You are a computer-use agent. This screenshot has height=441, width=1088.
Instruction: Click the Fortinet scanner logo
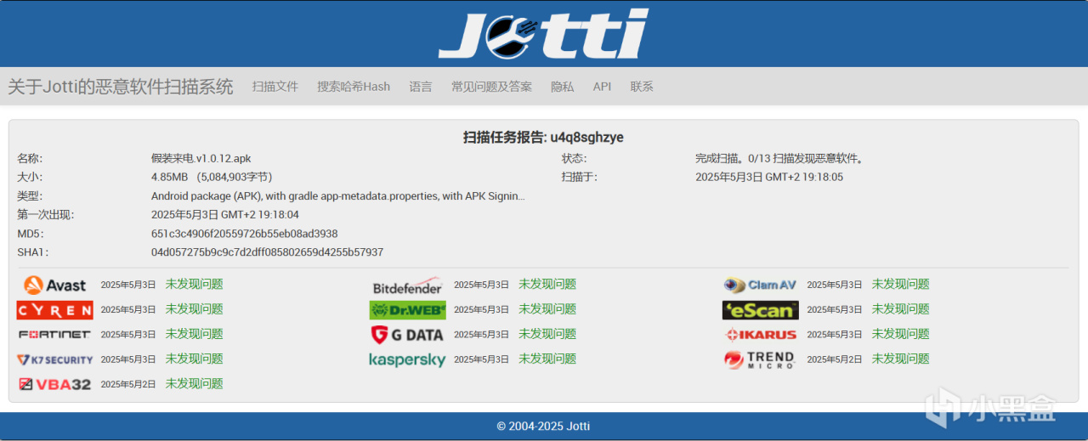[54, 334]
